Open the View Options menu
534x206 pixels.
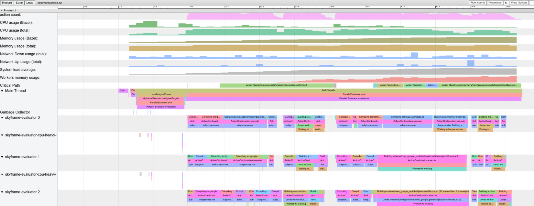(519, 3)
